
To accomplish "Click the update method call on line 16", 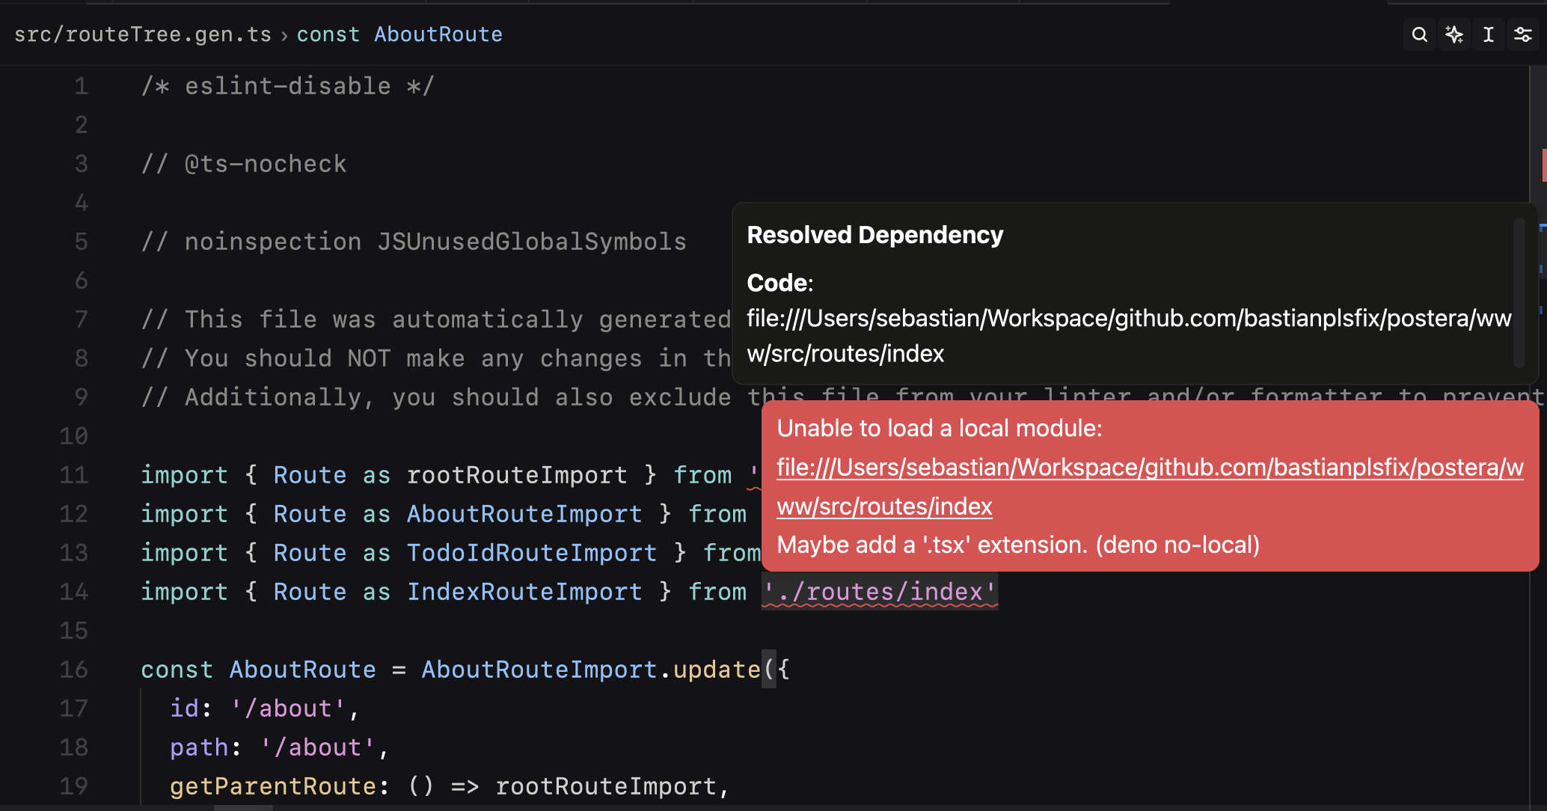I will tap(717, 670).
